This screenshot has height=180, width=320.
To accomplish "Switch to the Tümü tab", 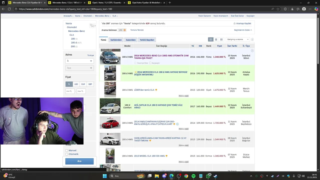I will pyautogui.click(x=103, y=40).
